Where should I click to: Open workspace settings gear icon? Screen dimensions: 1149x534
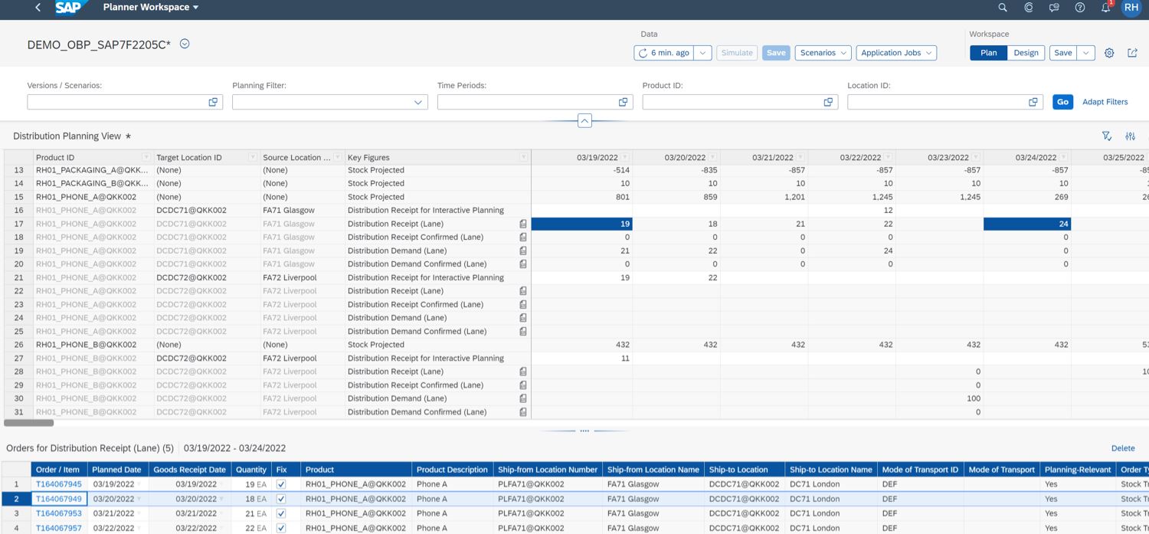1109,53
